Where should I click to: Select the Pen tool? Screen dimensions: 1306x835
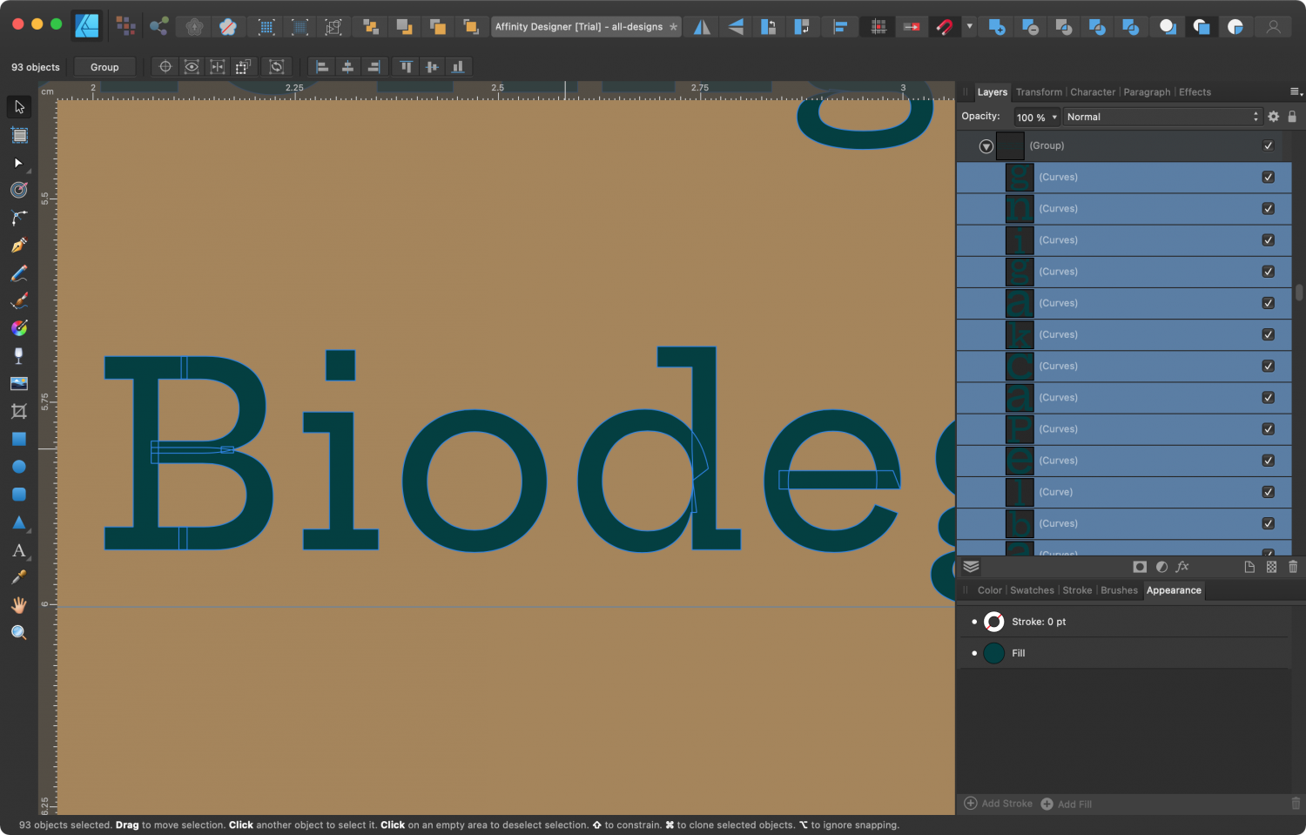coord(18,246)
